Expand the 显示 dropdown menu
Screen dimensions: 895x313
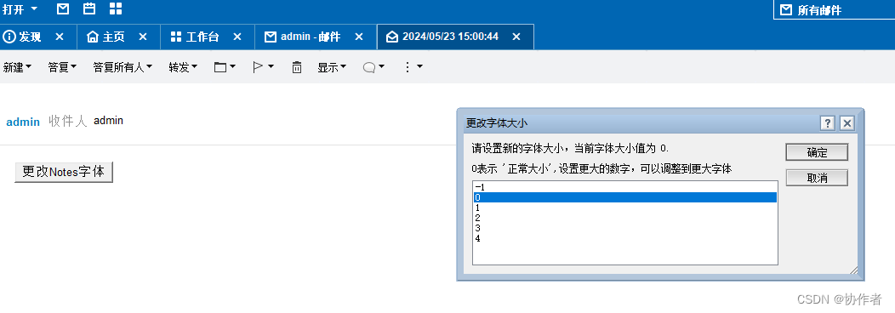[x=332, y=67]
